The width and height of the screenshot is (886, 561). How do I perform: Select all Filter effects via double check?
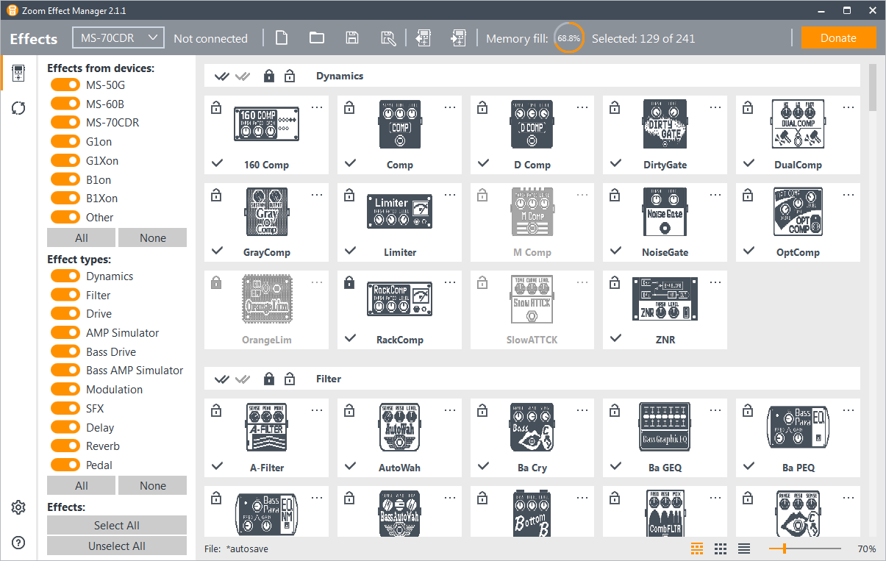tap(221, 379)
